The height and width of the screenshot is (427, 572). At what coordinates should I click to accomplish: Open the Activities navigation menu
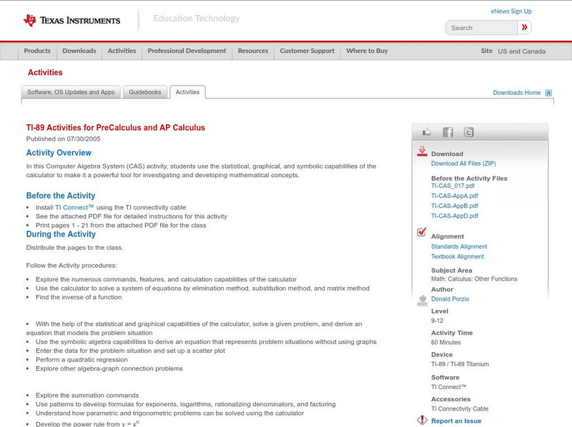click(122, 51)
